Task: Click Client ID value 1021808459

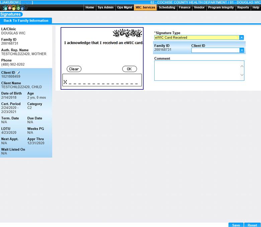Action: pos(11,76)
